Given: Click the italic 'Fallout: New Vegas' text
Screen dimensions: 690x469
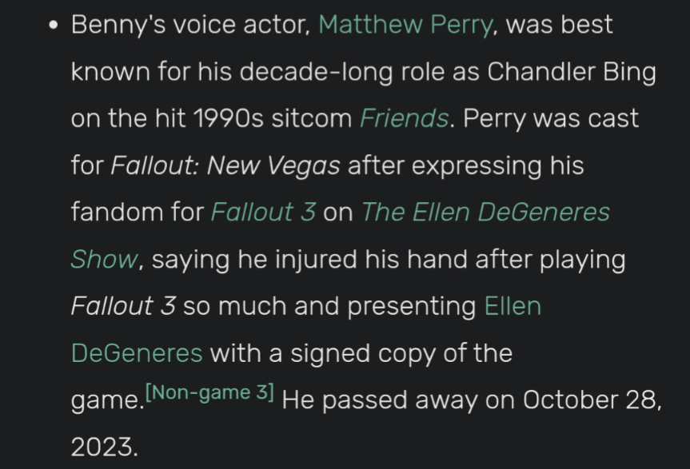Looking at the screenshot, I should (225, 165).
